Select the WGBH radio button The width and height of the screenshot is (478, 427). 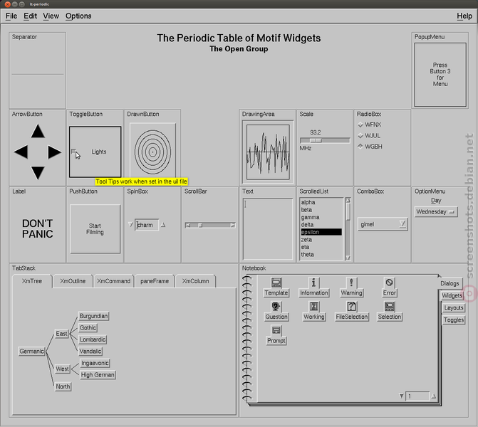click(x=360, y=147)
